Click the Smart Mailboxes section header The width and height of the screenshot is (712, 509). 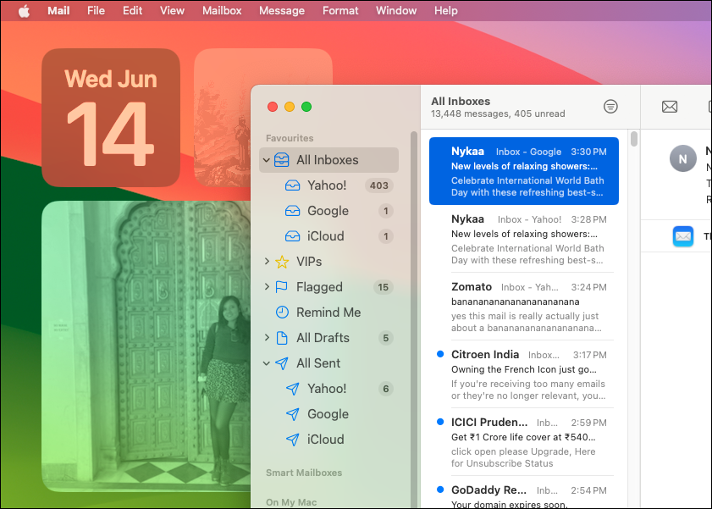(x=304, y=473)
